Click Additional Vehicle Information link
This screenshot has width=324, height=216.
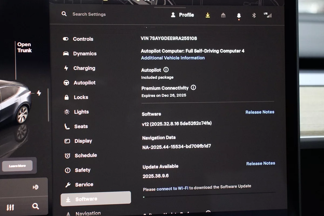point(173,58)
